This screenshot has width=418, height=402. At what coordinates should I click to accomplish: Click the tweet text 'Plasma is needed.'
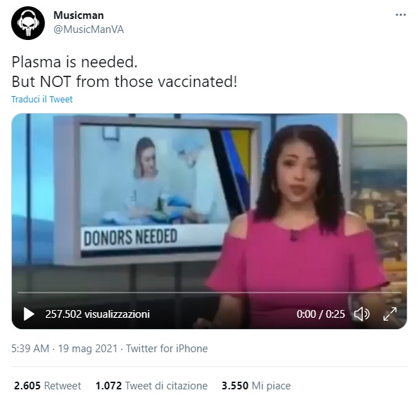[74, 62]
